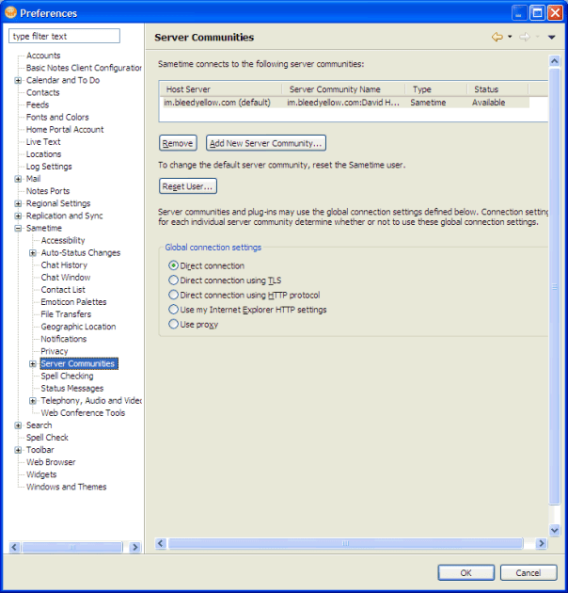Select the Direct connection radio button

tap(173, 265)
